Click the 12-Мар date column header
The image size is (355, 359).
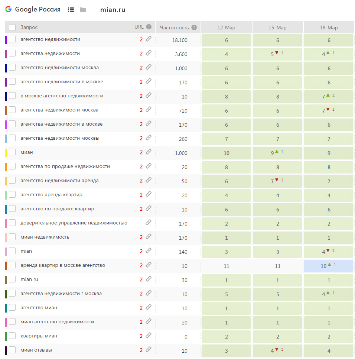coord(226,28)
